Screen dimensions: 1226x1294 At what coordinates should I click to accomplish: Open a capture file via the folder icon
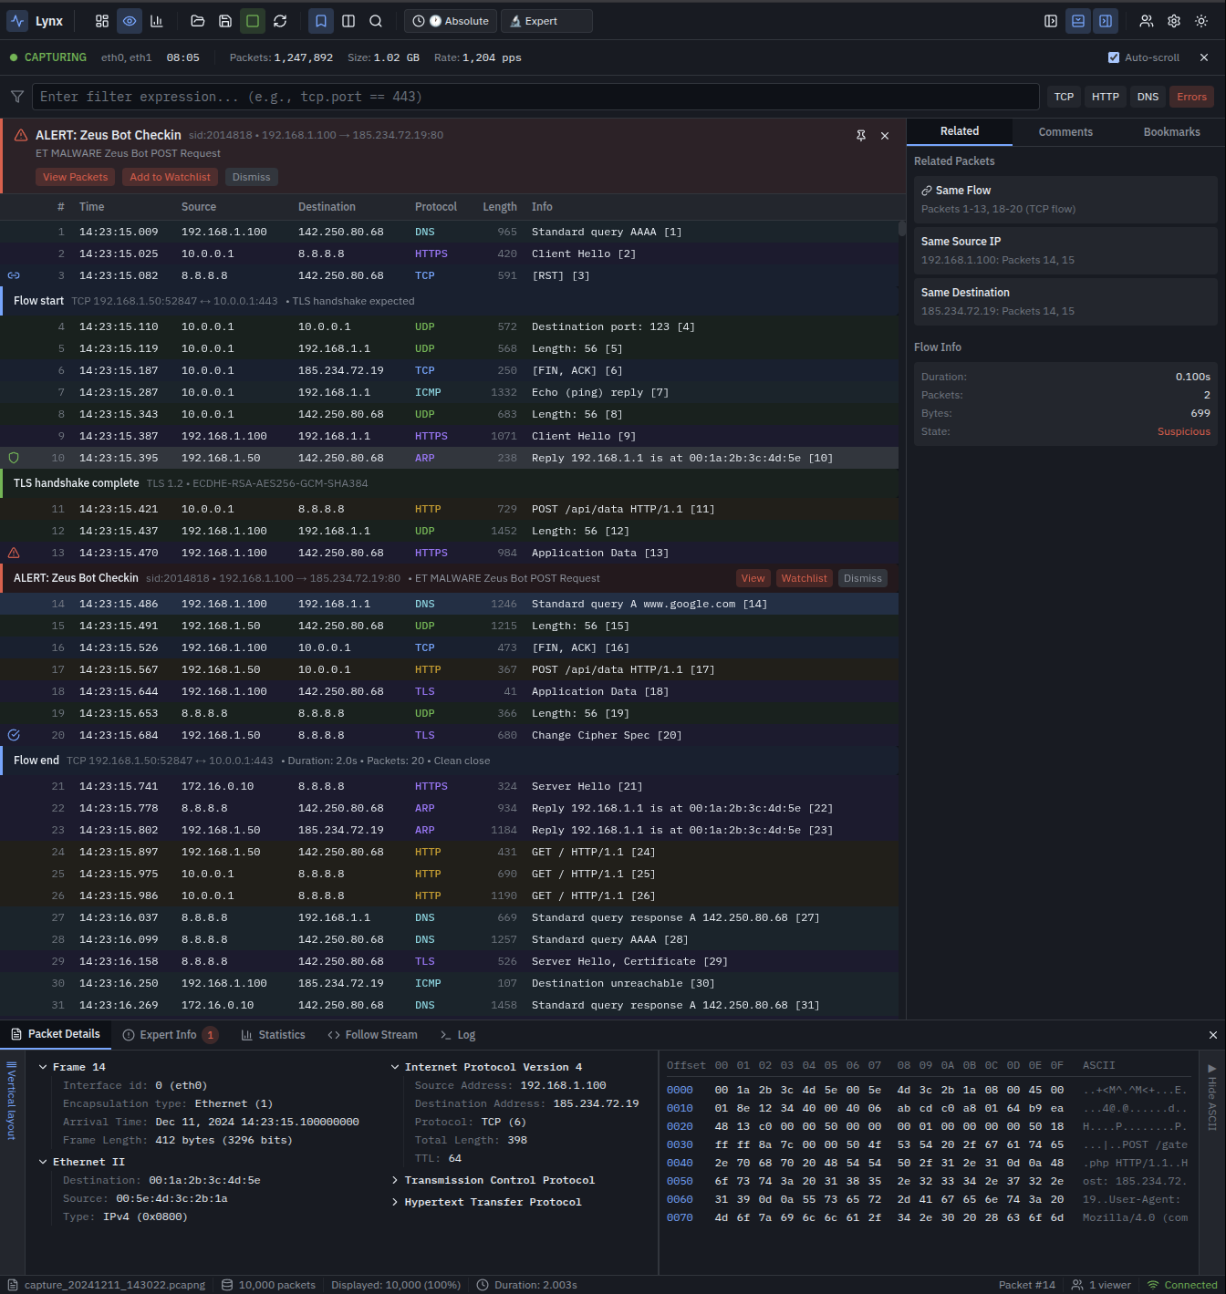pos(197,20)
